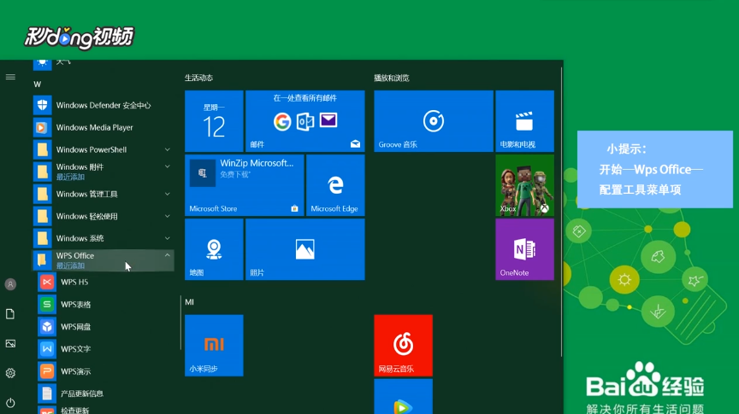Open Documents icon in Start sidebar
The width and height of the screenshot is (739, 414).
[10, 314]
